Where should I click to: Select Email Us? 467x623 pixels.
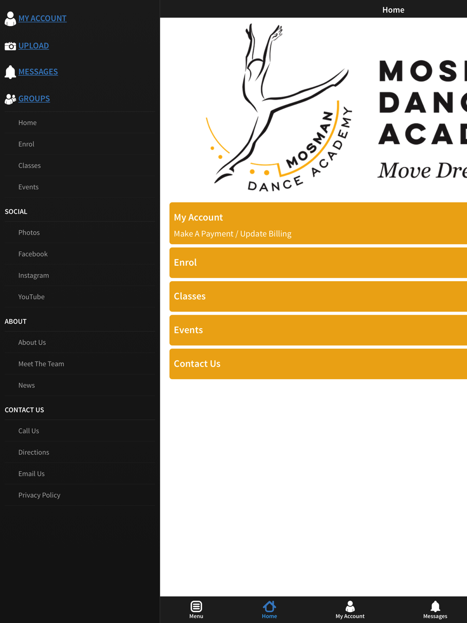pyautogui.click(x=80, y=474)
